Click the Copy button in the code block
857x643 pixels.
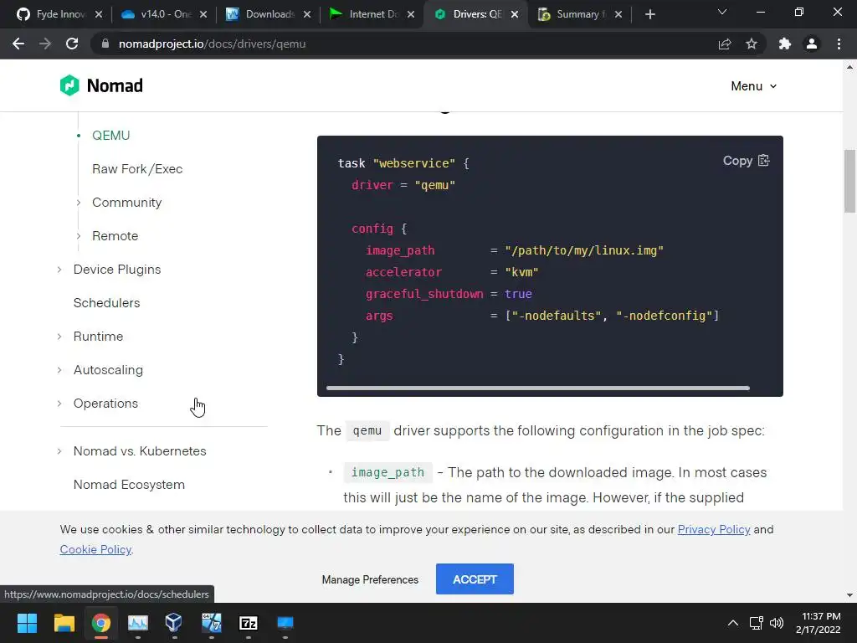[746, 161]
